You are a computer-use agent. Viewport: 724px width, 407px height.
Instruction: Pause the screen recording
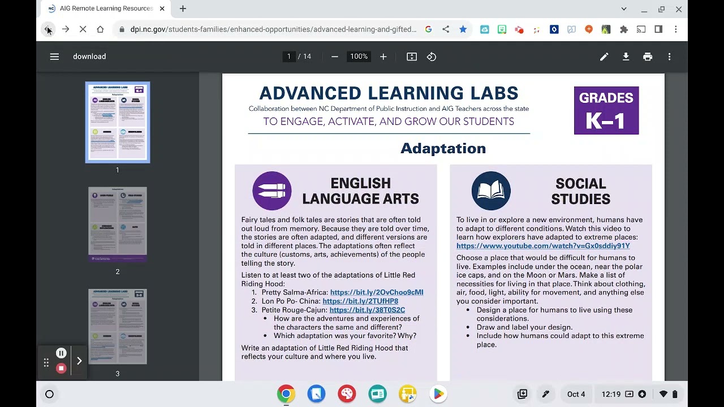pos(61,353)
